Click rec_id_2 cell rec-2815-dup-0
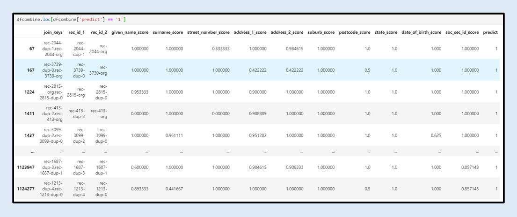This screenshot has height=217, width=517. click(100, 92)
